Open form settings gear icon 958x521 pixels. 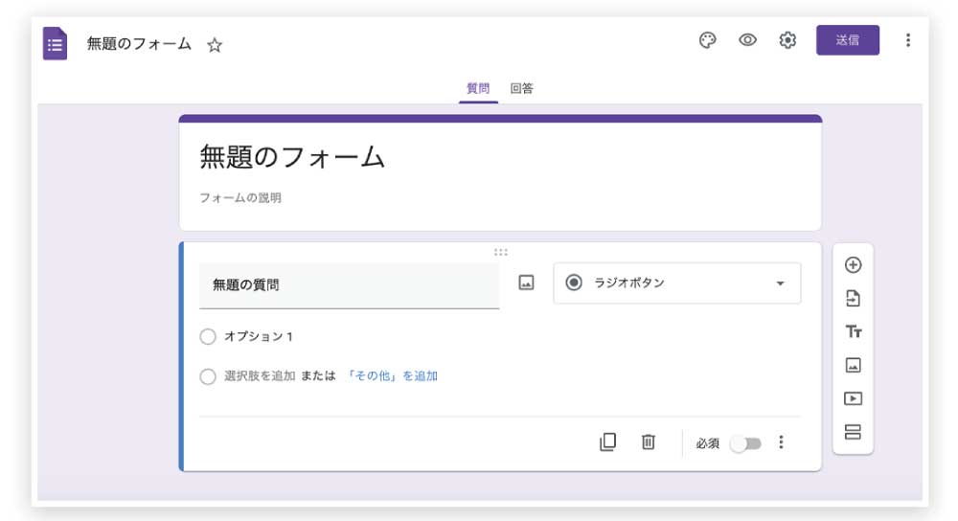(x=787, y=40)
